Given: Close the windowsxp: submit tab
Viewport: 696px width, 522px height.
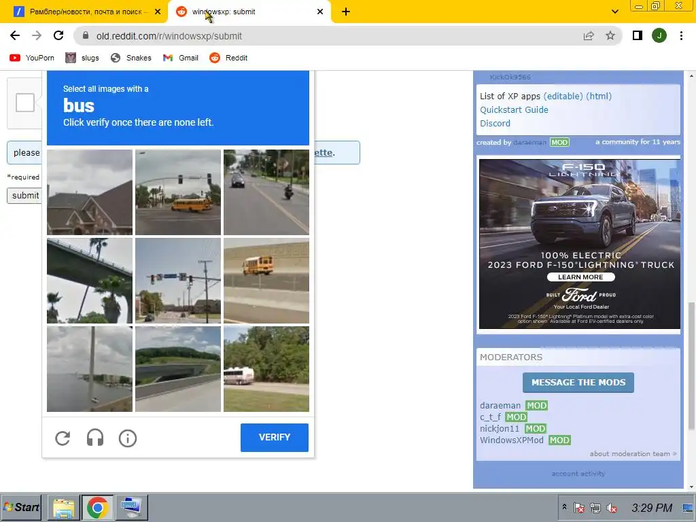Looking at the screenshot, I should coord(320,12).
